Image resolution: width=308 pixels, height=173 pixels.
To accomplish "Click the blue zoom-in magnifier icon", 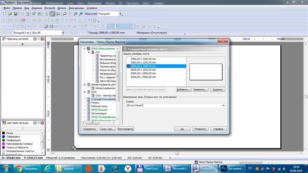I will tap(75, 14).
